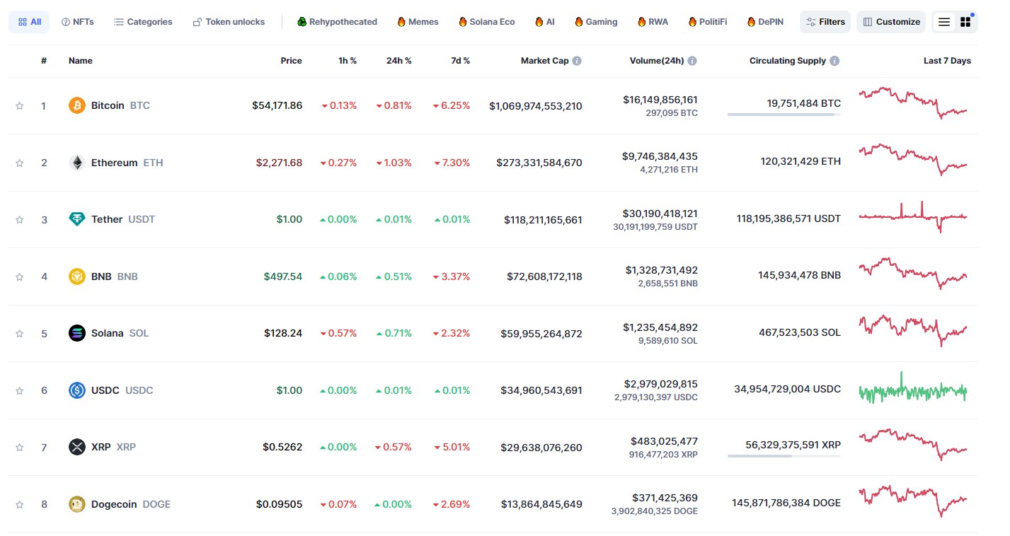The width and height of the screenshot is (1010, 536).
Task: Sort table by Price column
Action: [x=291, y=61]
